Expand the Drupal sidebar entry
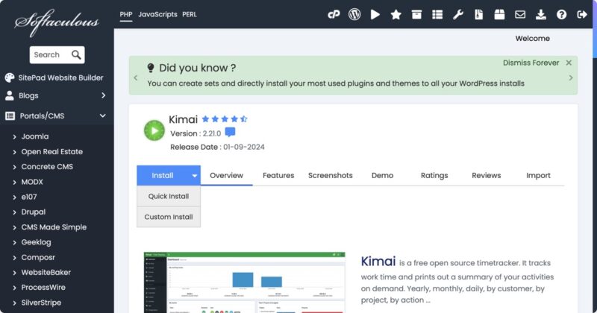 click(x=14, y=212)
